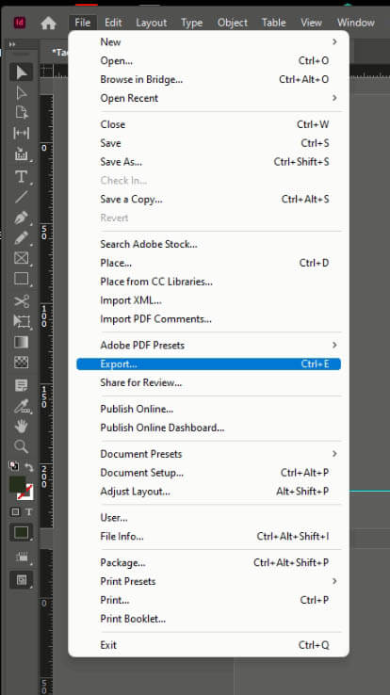Select the Pen tool
Screen dimensions: 390x695
(x=22, y=218)
